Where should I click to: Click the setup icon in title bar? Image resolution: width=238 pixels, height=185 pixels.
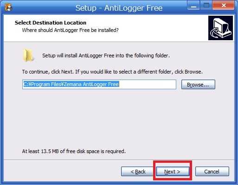click(x=8, y=7)
